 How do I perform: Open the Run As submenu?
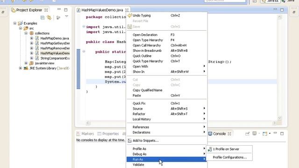click(x=167, y=159)
